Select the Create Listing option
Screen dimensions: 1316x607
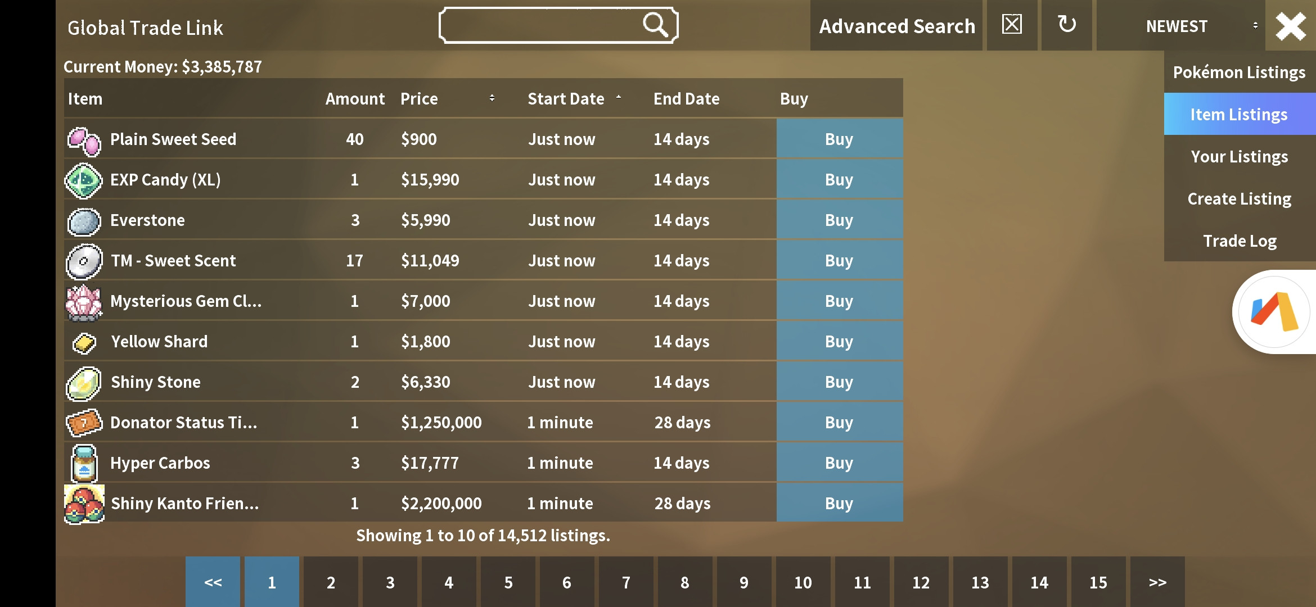1239,198
